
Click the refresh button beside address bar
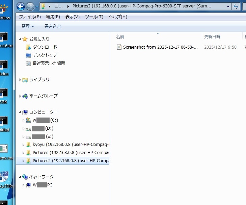click(x=236, y=6)
